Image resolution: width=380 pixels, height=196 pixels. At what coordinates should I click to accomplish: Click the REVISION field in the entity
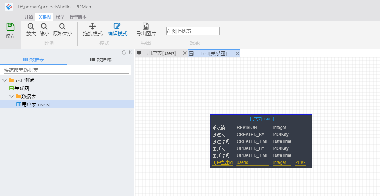(247, 128)
